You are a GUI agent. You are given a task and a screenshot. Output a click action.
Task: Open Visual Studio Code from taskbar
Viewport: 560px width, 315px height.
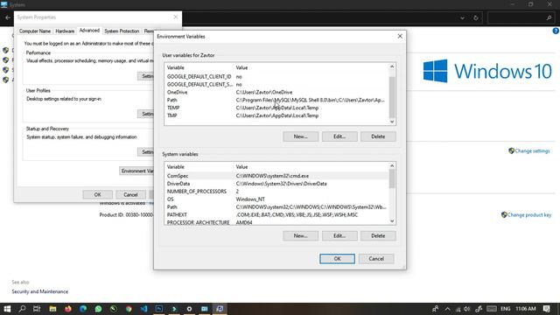pyautogui.click(x=143, y=309)
